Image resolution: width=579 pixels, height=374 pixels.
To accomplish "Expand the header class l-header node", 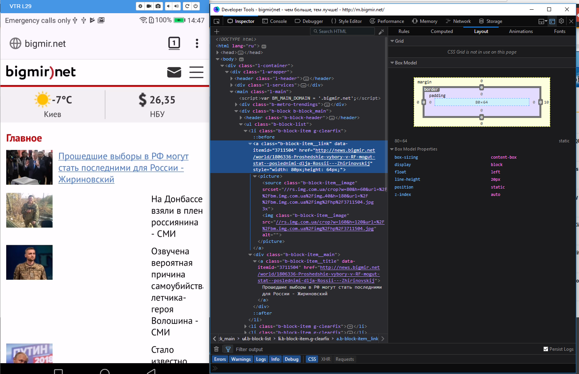I will point(232,78).
